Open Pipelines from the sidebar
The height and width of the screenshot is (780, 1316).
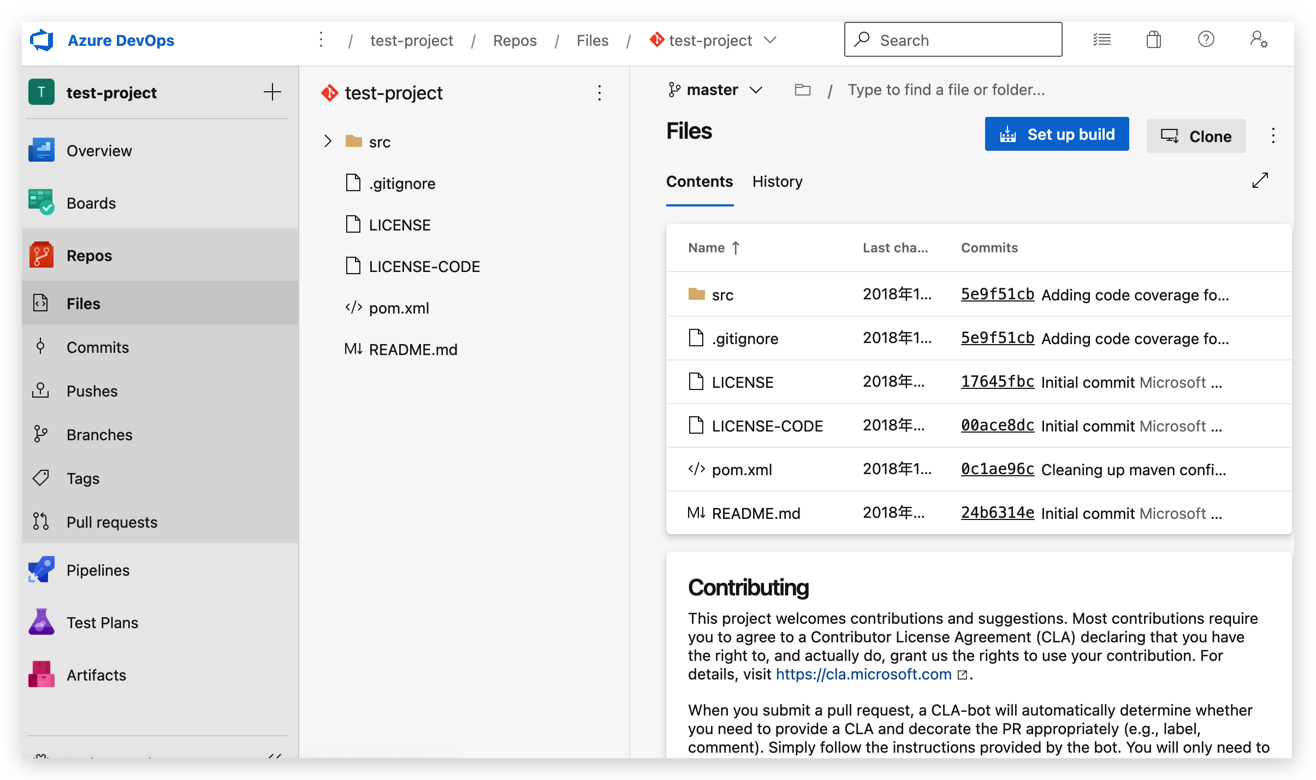pos(160,570)
